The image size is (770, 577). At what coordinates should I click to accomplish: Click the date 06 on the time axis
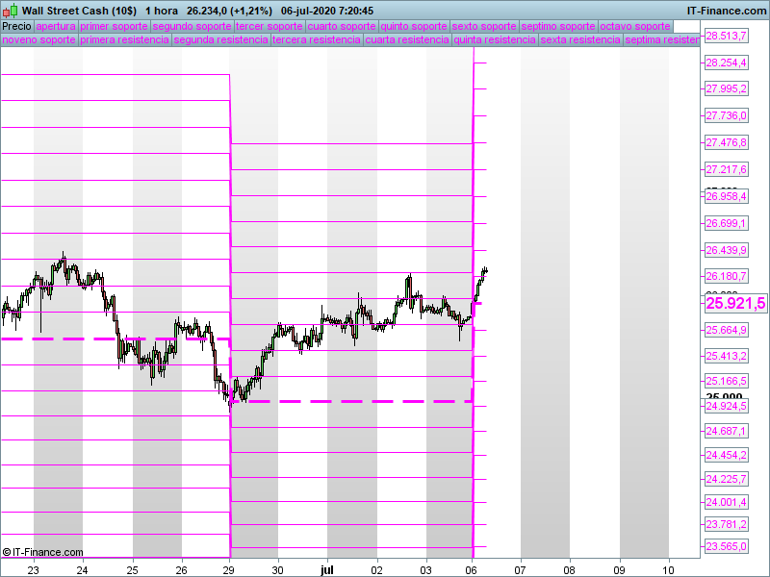472,570
